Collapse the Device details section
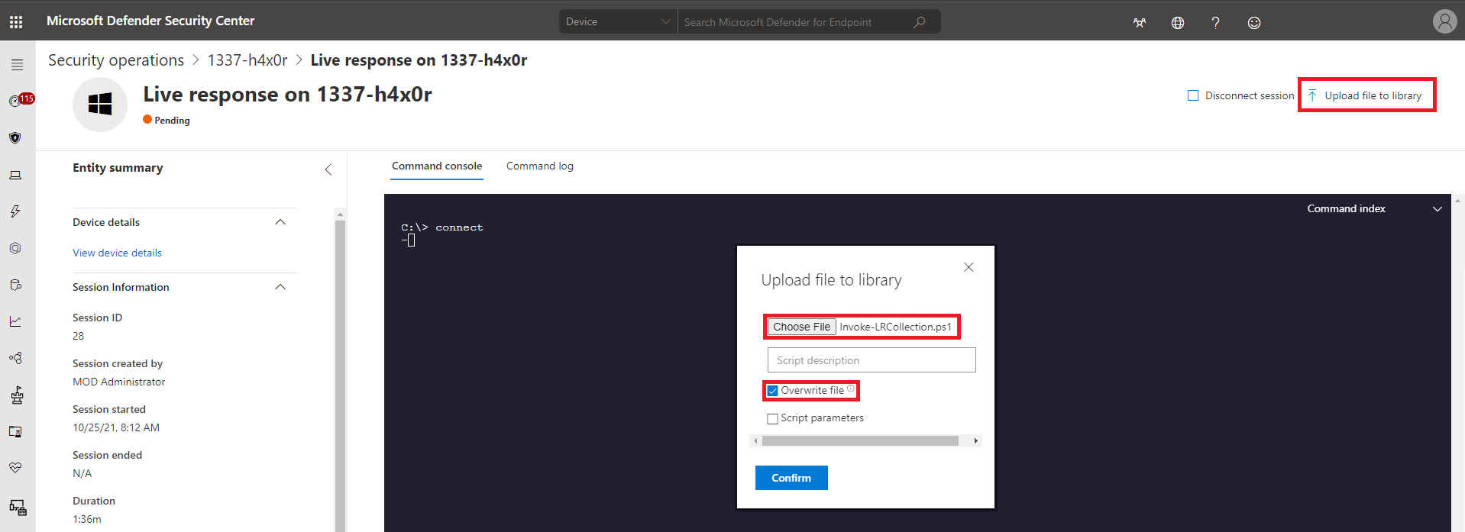1465x532 pixels. click(280, 222)
